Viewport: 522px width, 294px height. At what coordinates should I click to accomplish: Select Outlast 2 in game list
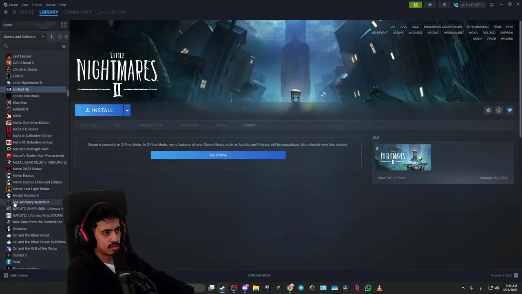20,255
